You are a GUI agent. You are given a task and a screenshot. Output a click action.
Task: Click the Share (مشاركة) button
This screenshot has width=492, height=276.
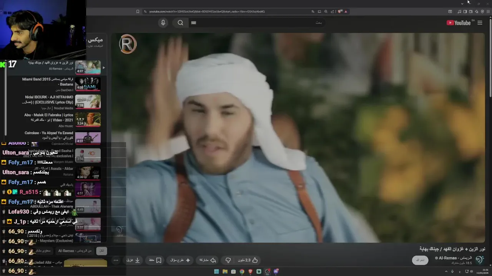point(208,260)
